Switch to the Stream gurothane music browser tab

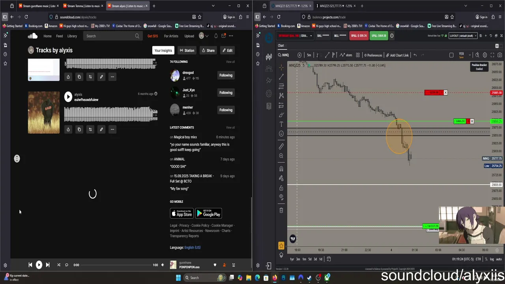coord(39,6)
